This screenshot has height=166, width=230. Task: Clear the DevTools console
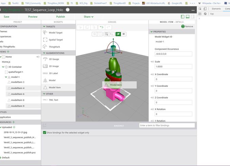205,14
